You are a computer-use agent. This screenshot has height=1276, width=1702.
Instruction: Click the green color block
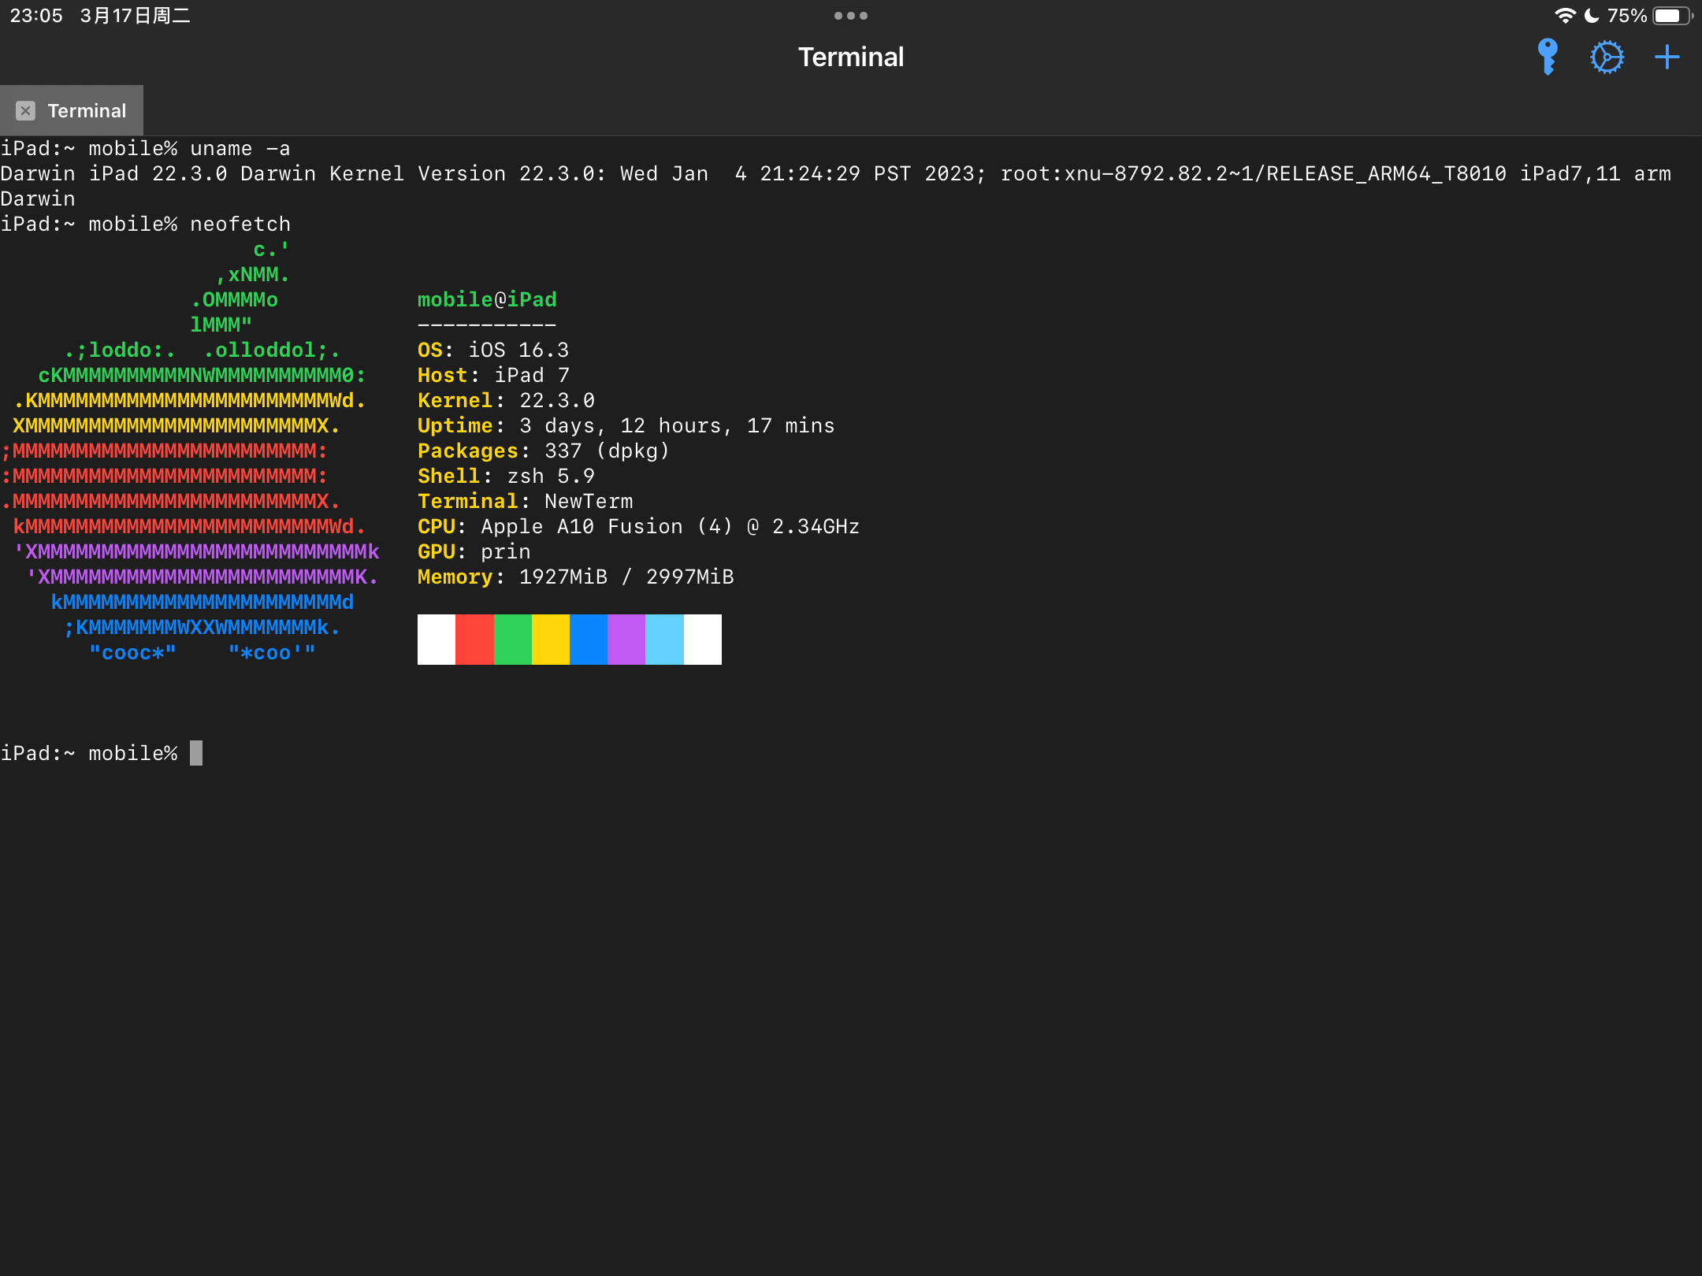pyautogui.click(x=512, y=640)
